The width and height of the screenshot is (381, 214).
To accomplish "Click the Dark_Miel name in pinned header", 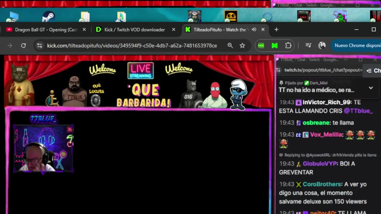I will pyautogui.click(x=318, y=83).
